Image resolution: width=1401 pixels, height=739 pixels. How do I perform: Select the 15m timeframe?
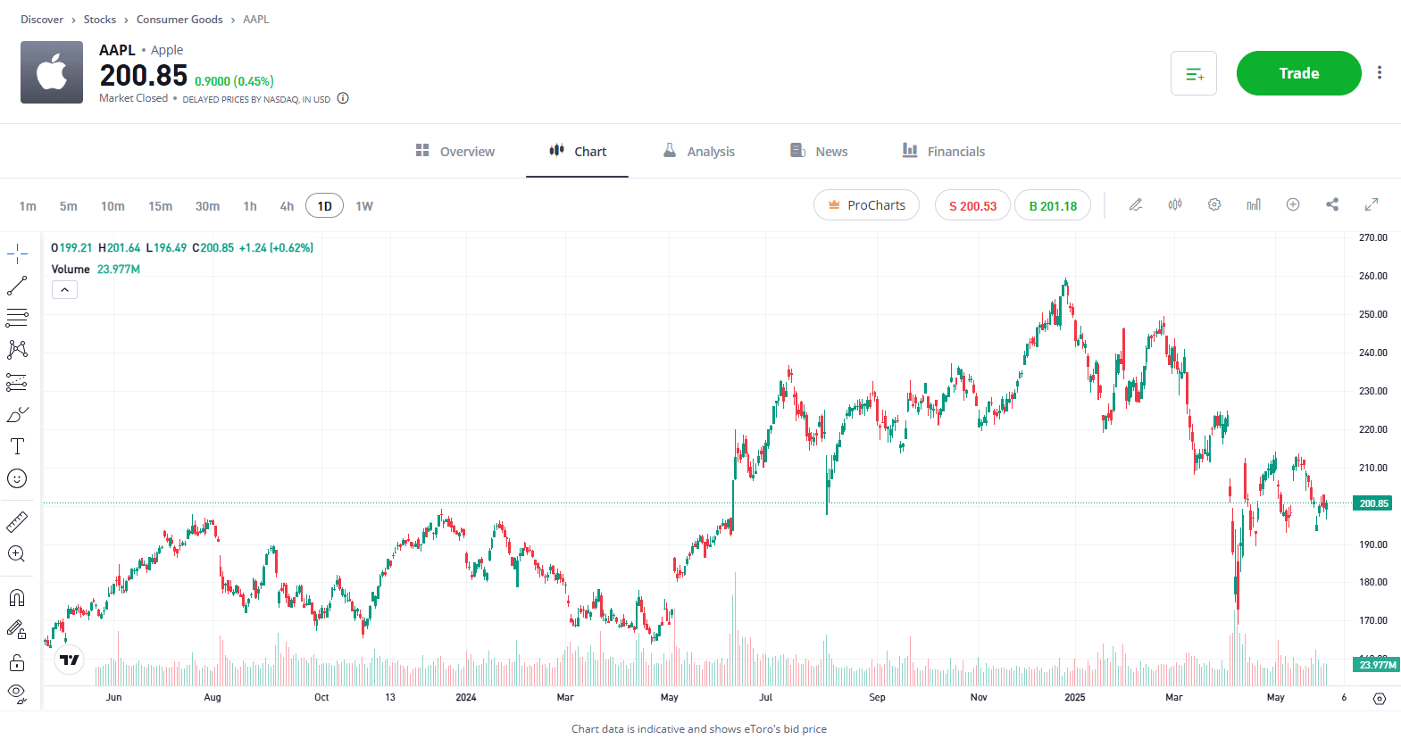tap(161, 206)
